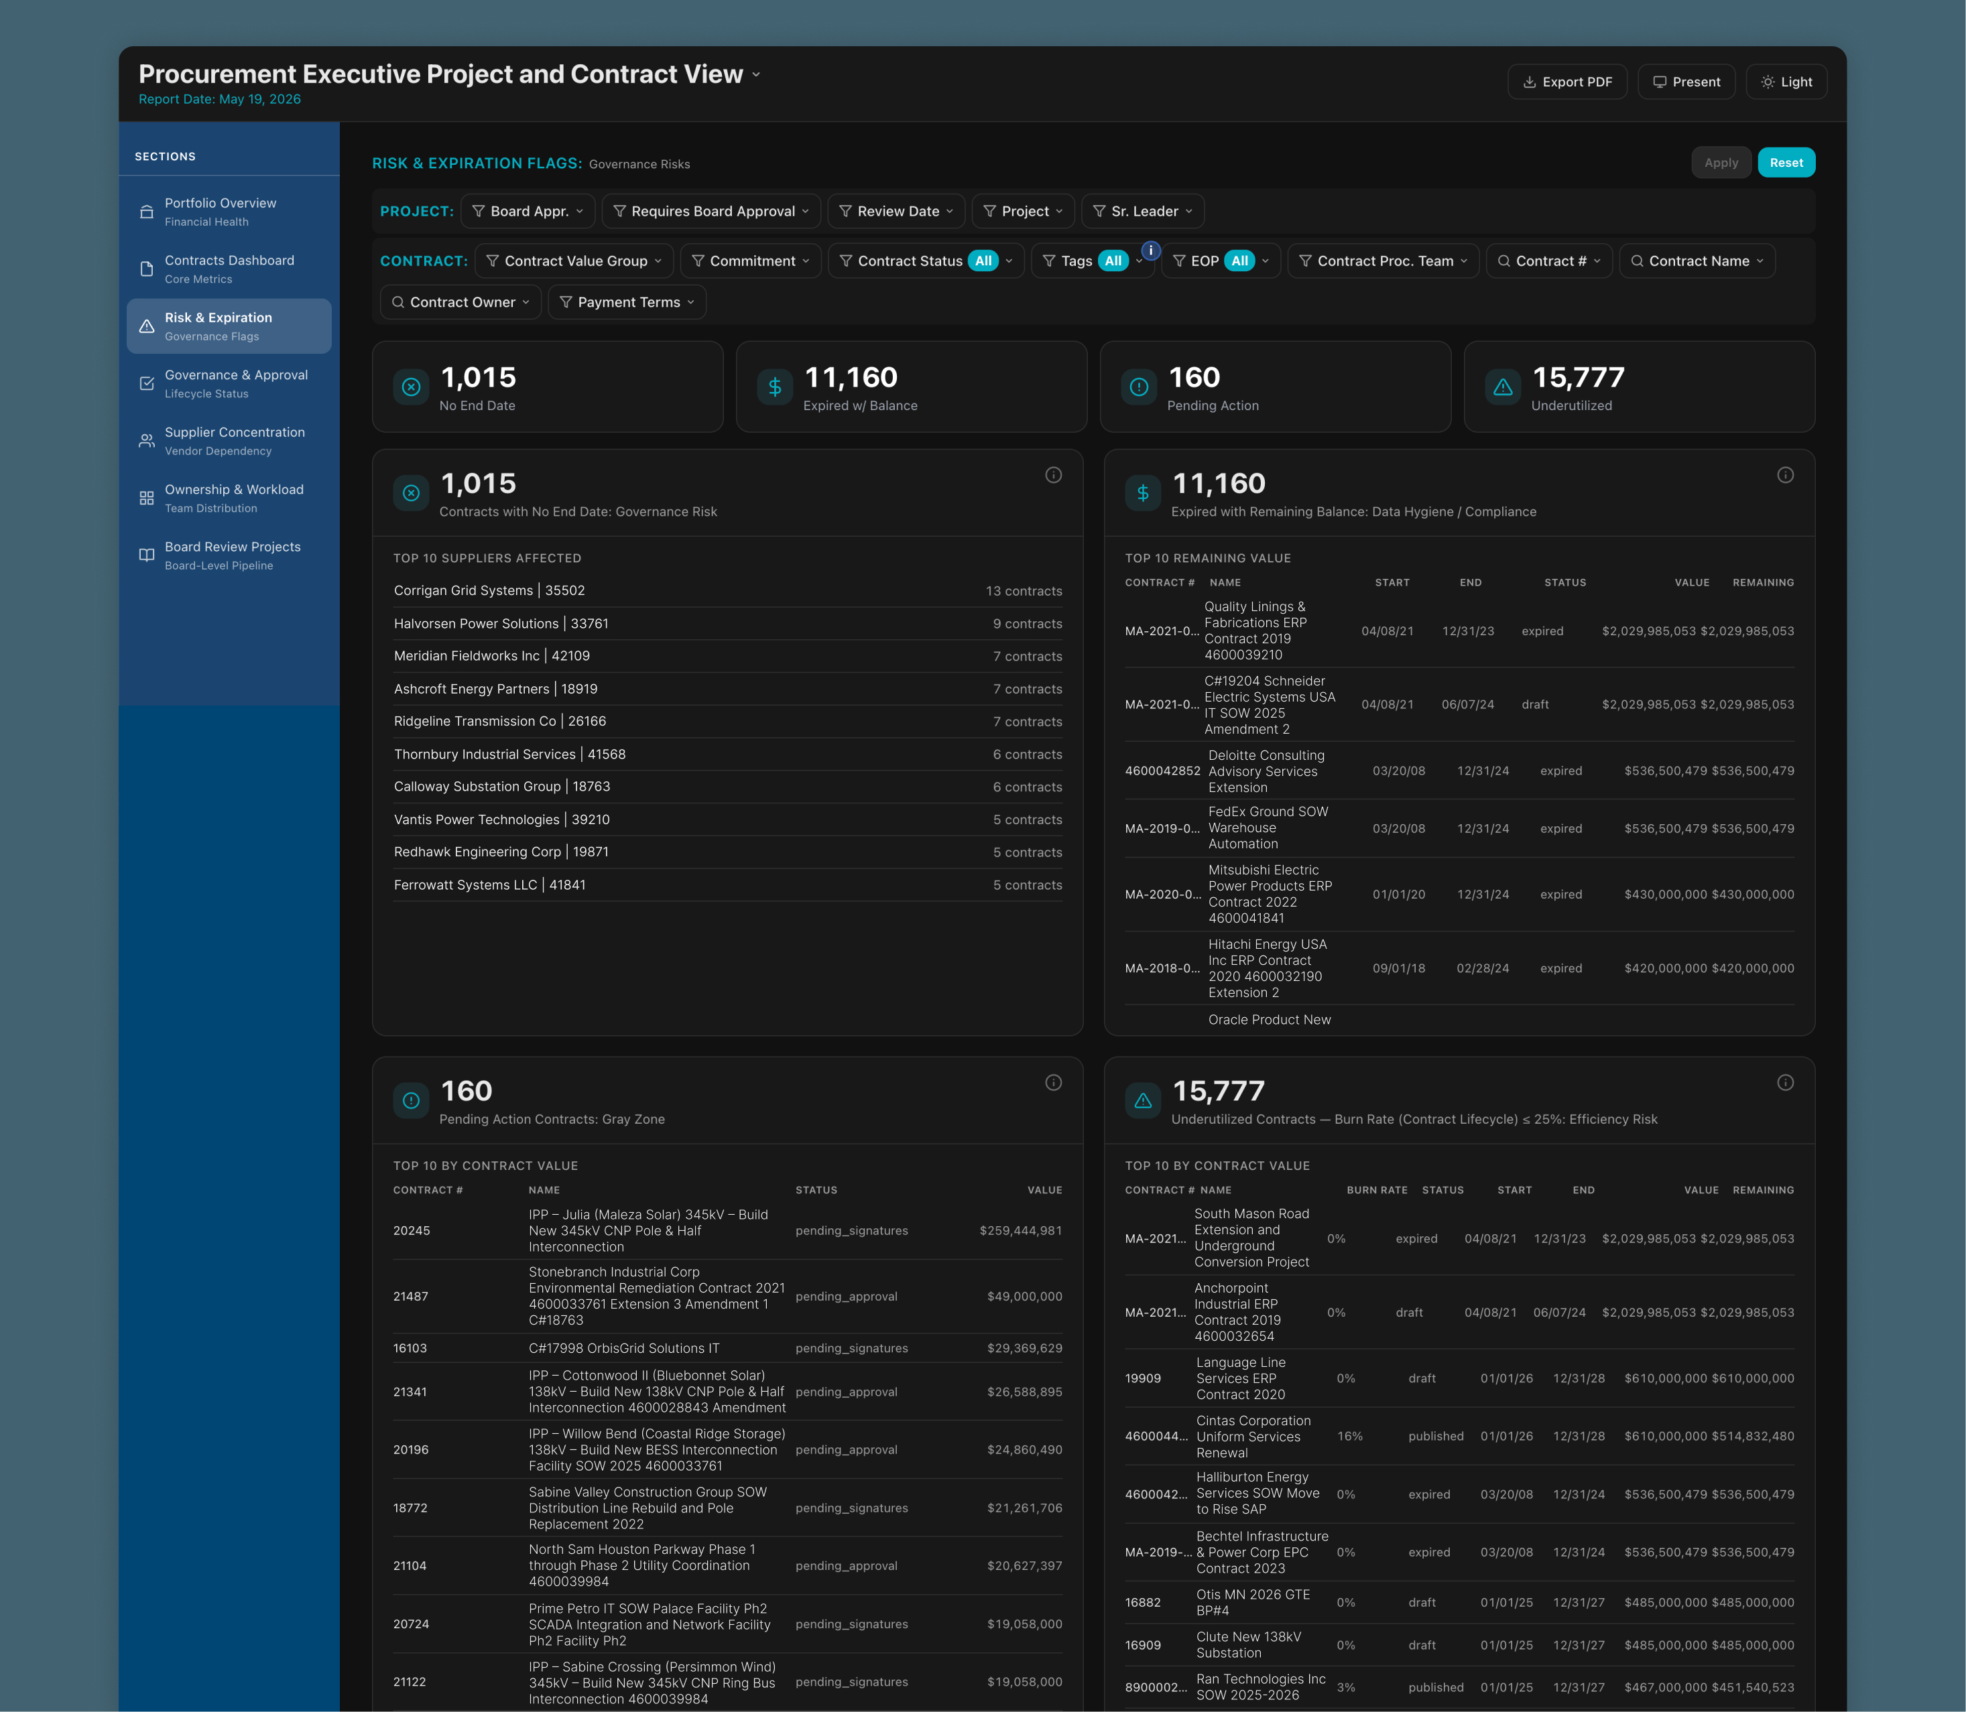Click the search icon in Contract Owner filter
1966x1712 pixels.
coord(397,302)
